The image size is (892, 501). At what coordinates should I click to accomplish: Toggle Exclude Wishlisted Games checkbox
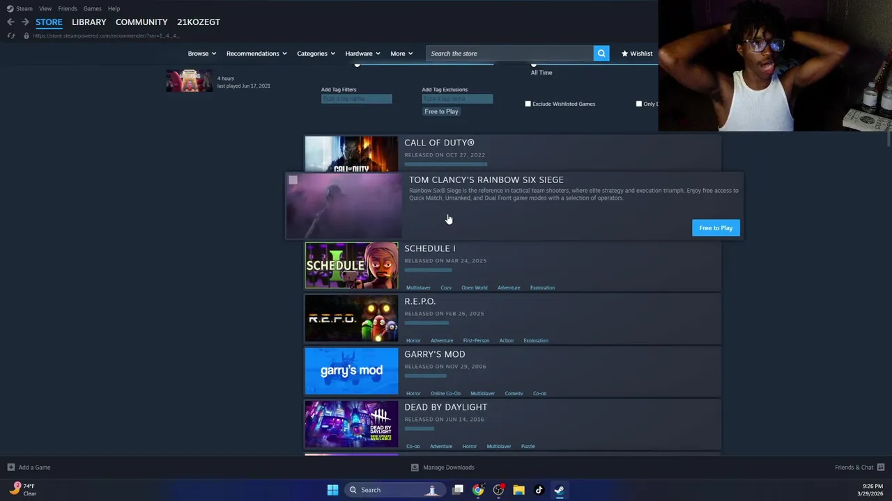(x=528, y=104)
